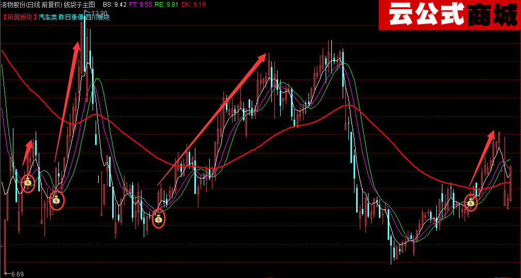Click the DK: 9.19 indicator value
This screenshot has height=278, width=521.
(193, 4)
